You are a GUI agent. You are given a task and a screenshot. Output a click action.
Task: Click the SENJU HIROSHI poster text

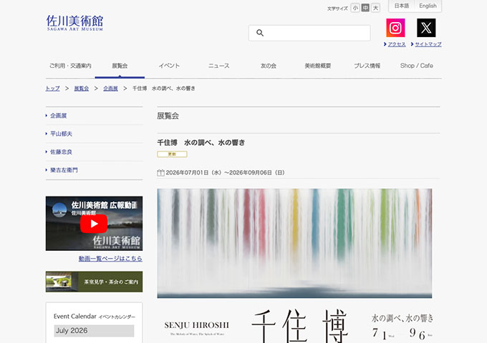197,325
